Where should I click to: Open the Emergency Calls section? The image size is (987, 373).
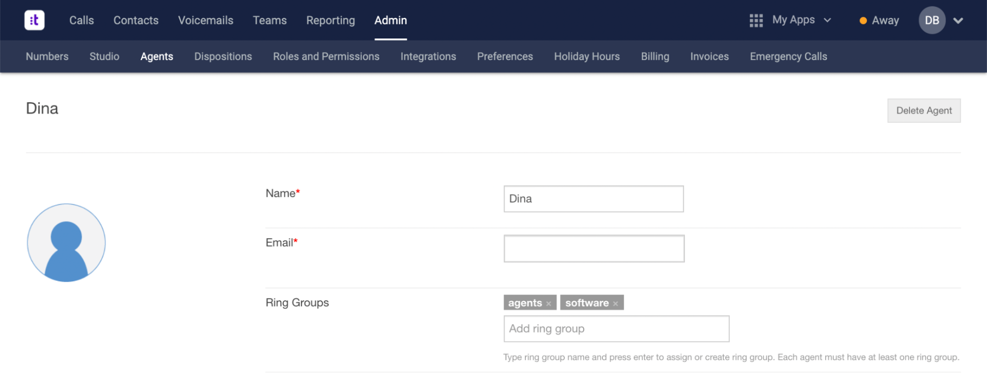tap(789, 56)
